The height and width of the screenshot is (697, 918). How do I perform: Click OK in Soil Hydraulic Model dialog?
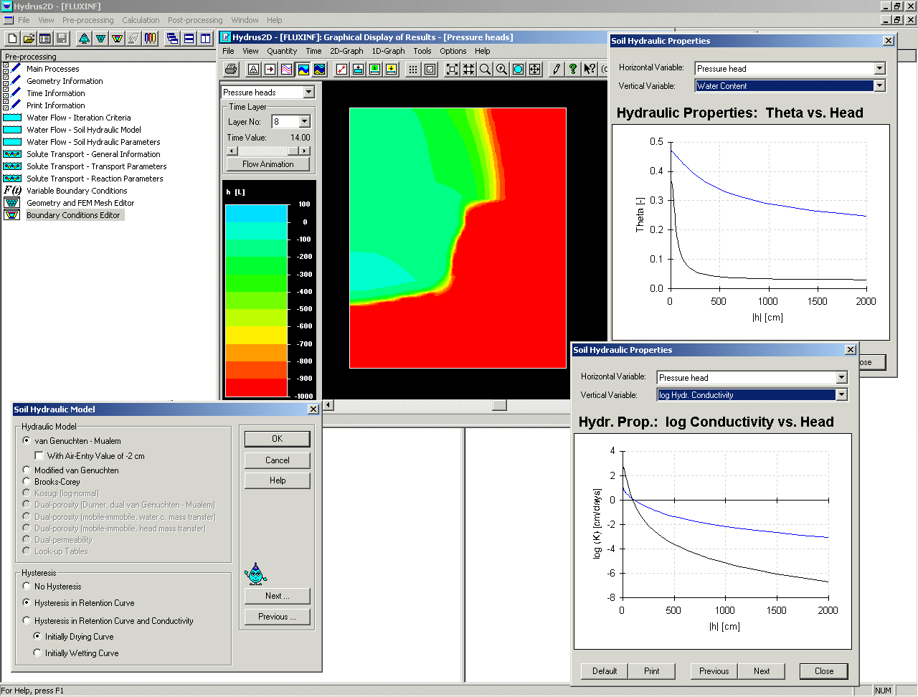coord(278,439)
